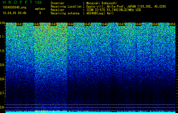Click the HROFFT 1.00 title text
Image resolution: width=178 pixels, height=113 pixels.
22,2
